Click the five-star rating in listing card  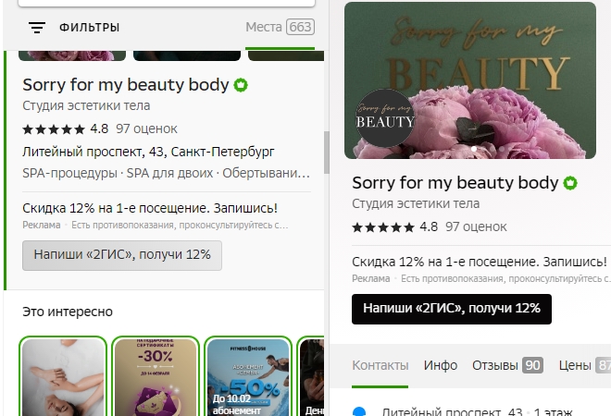coord(54,129)
